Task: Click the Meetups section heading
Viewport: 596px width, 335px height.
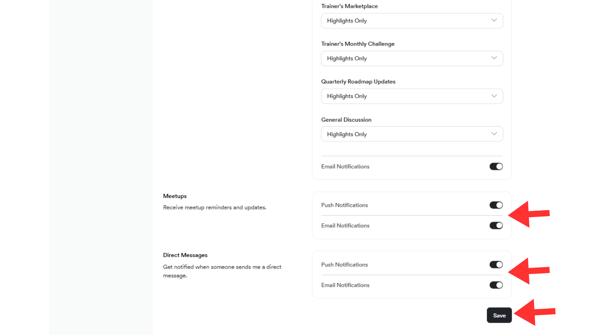Action: 175,196
